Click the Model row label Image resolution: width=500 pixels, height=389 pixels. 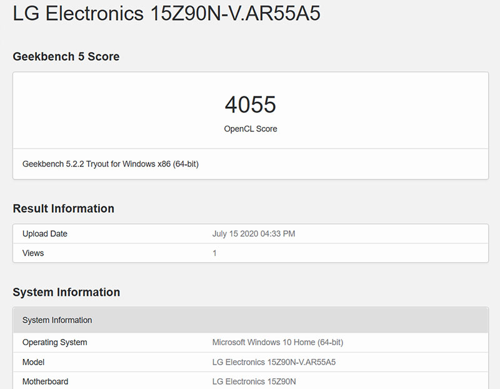click(x=33, y=362)
